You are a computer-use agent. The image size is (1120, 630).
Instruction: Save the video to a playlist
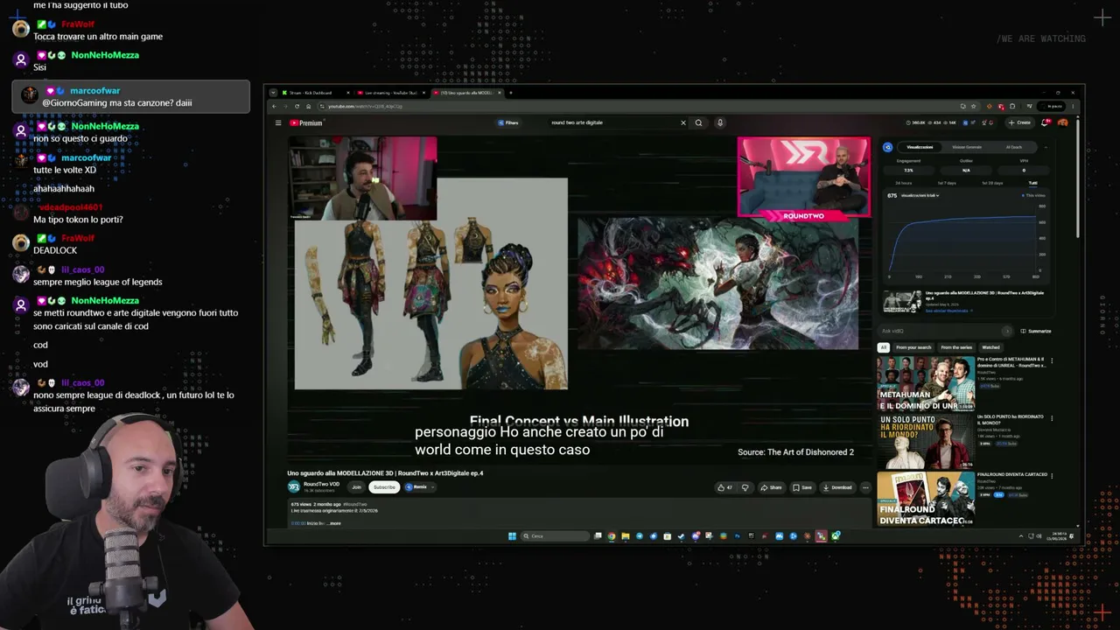pyautogui.click(x=802, y=487)
